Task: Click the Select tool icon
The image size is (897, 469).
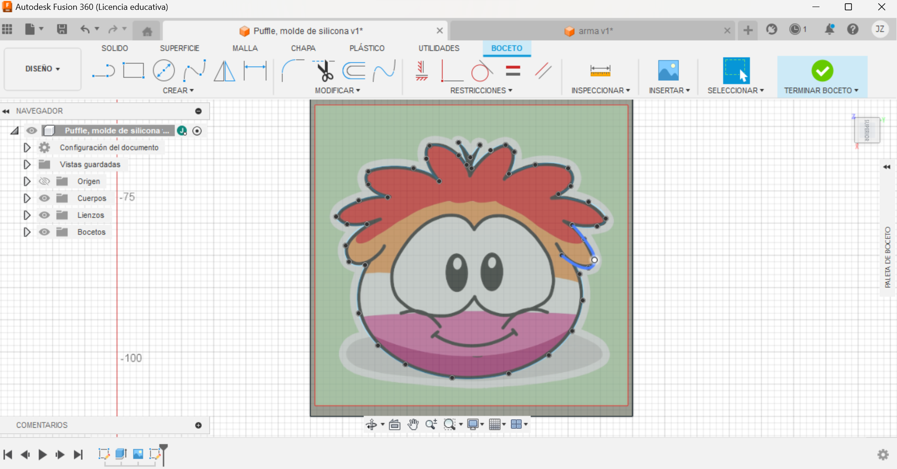Action: [736, 71]
